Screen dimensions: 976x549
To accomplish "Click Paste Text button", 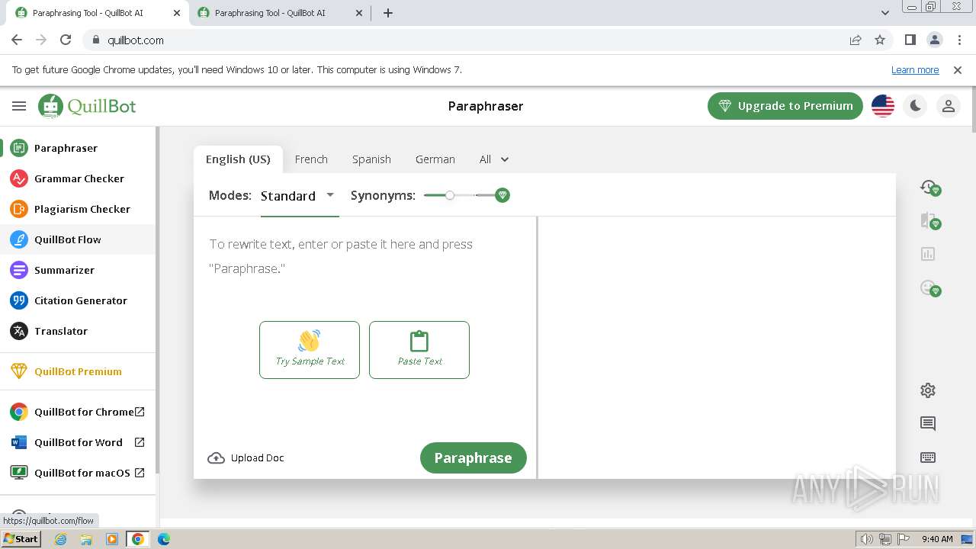I will [419, 350].
